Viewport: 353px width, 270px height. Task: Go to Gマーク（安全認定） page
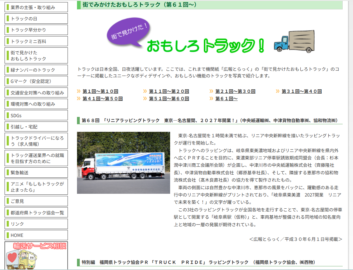(36, 81)
